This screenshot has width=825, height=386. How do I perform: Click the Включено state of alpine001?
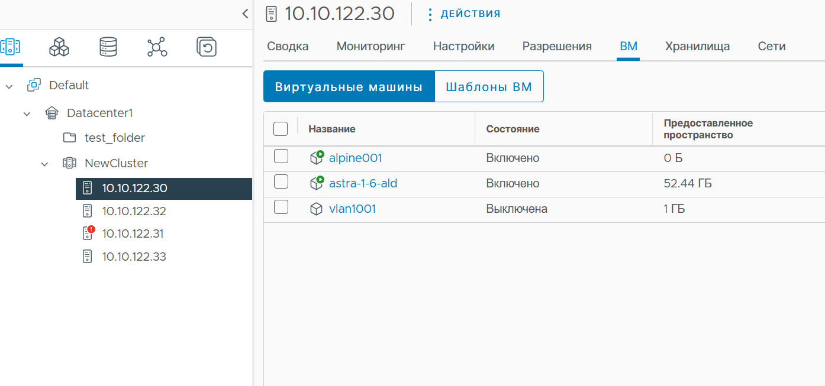click(x=513, y=158)
